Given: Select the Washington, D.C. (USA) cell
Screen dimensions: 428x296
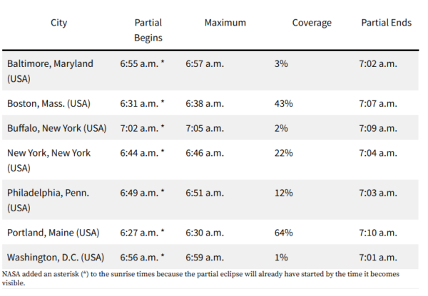Looking at the screenshot, I should tap(56, 258).
